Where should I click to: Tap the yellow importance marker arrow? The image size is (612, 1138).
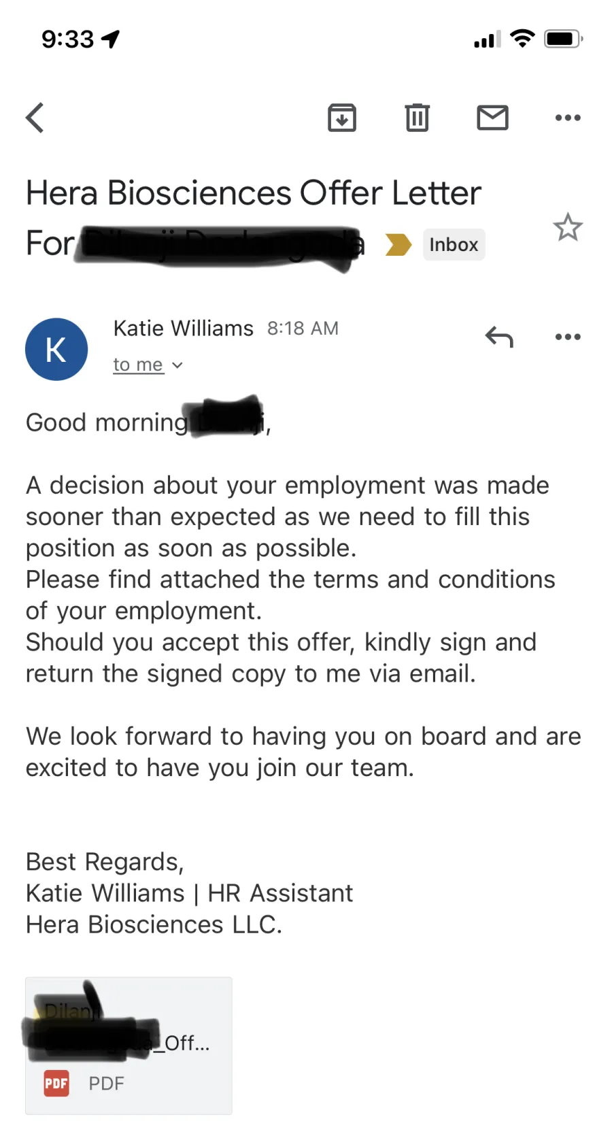pos(398,244)
